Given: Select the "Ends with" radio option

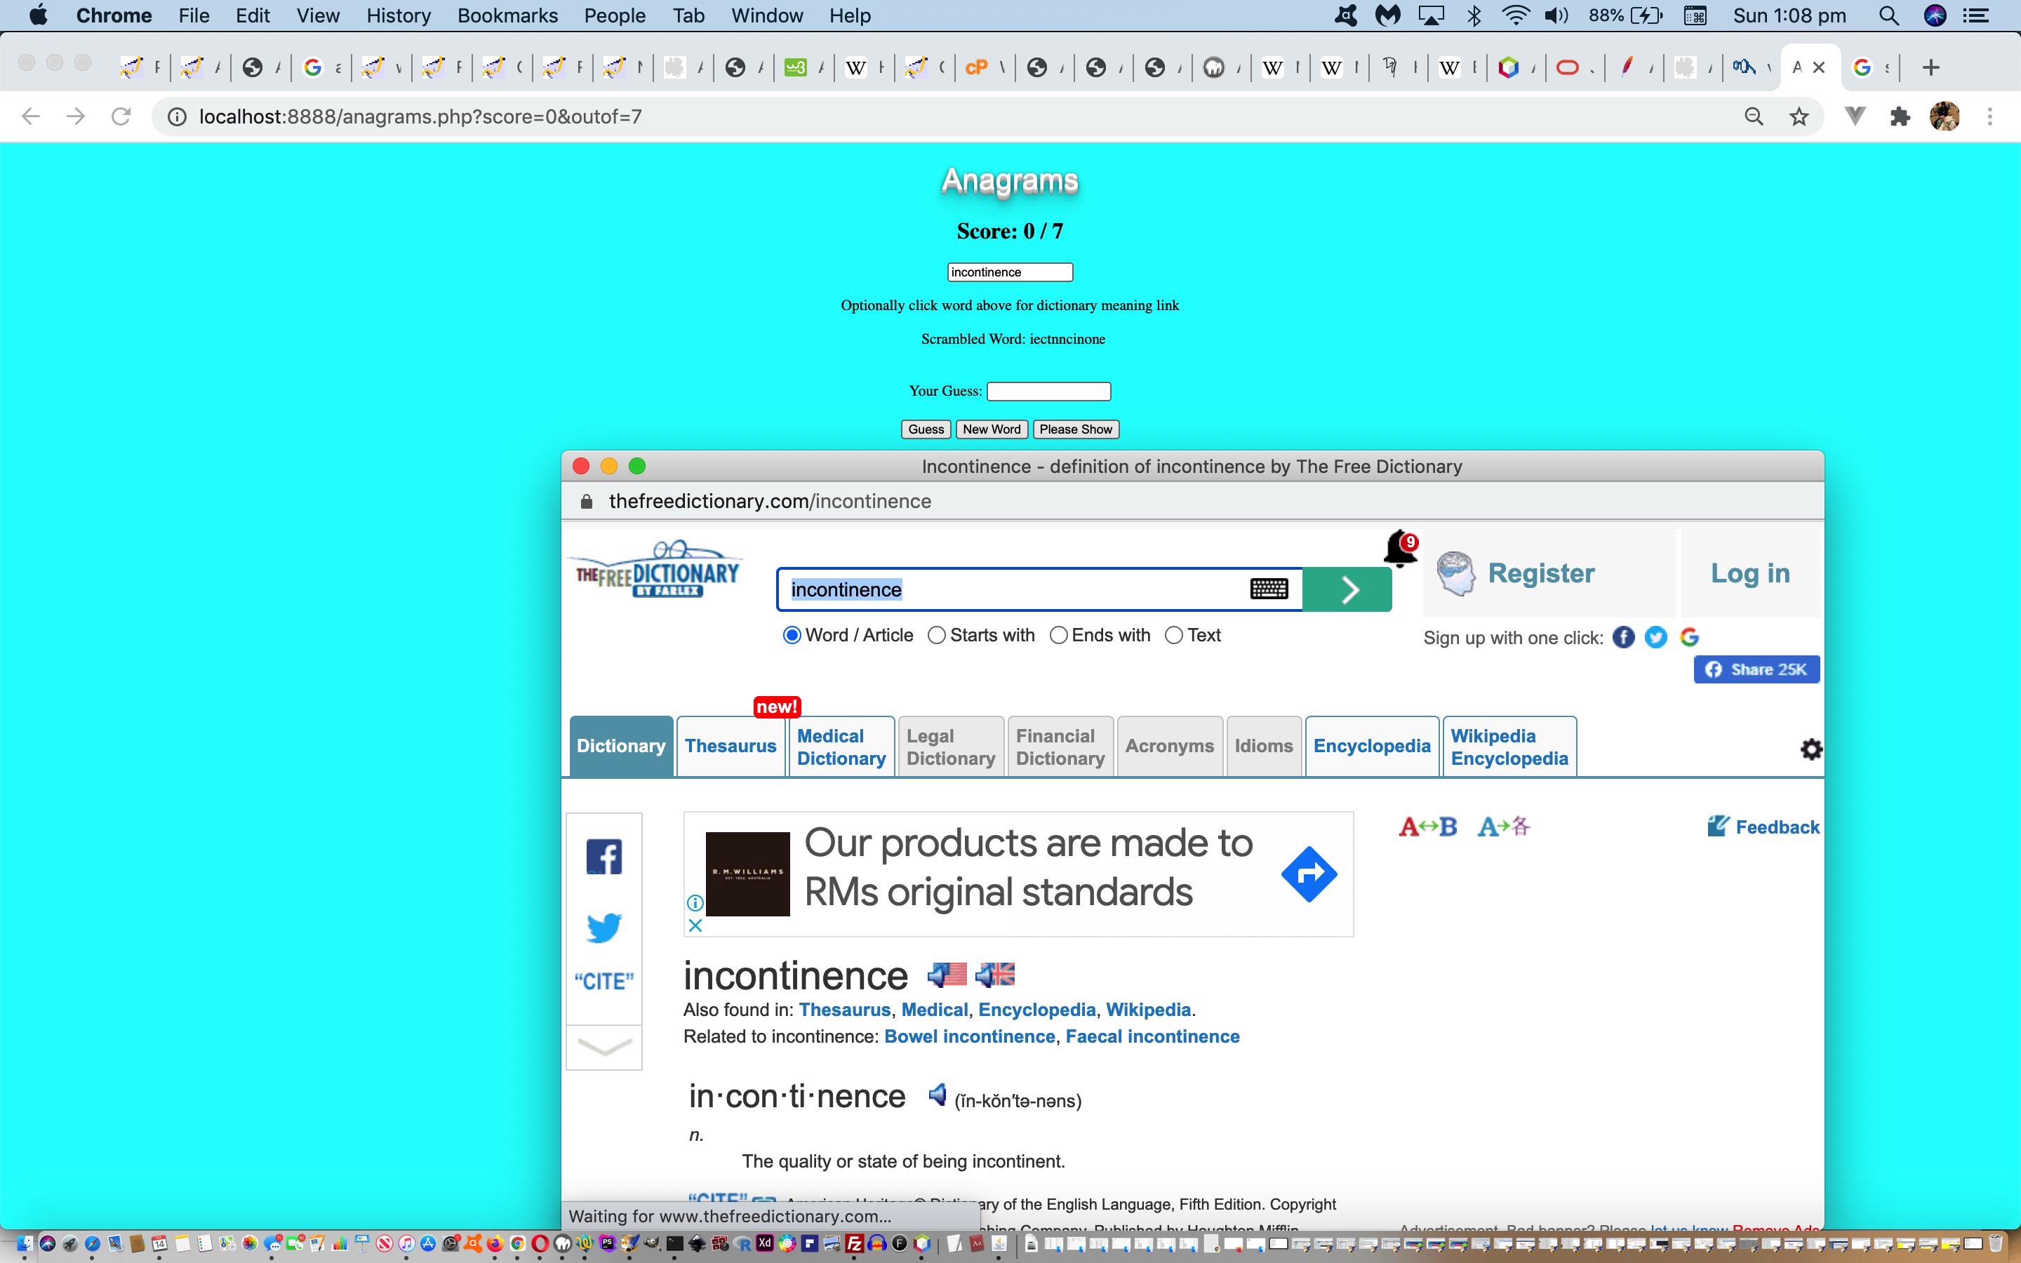Looking at the screenshot, I should 1058,635.
